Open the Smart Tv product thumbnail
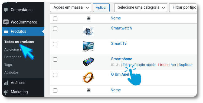 pyautogui.click(x=88, y=46)
